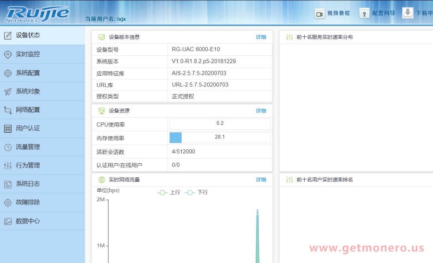Click the 实时监控 location pin icon
Screen dimensions: 433x263
click(x=8, y=54)
